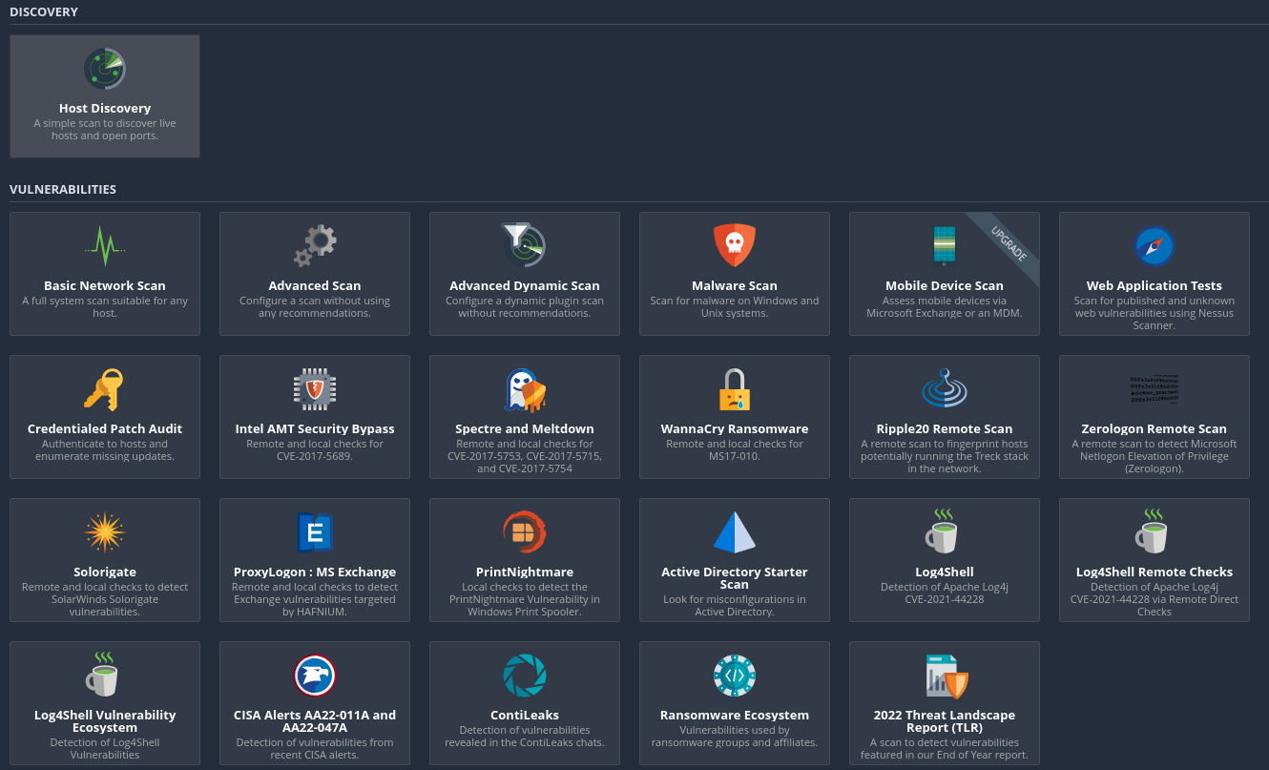The height and width of the screenshot is (770, 1269).
Task: Open the Zerologon Remote Scan template
Action: pos(1155,417)
